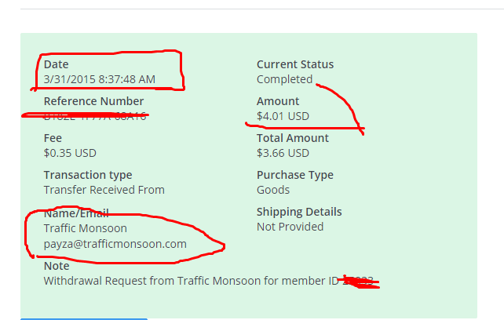Viewport: 504px width, 320px height.
Task: Click the Purchase Type label
Action: click(294, 175)
